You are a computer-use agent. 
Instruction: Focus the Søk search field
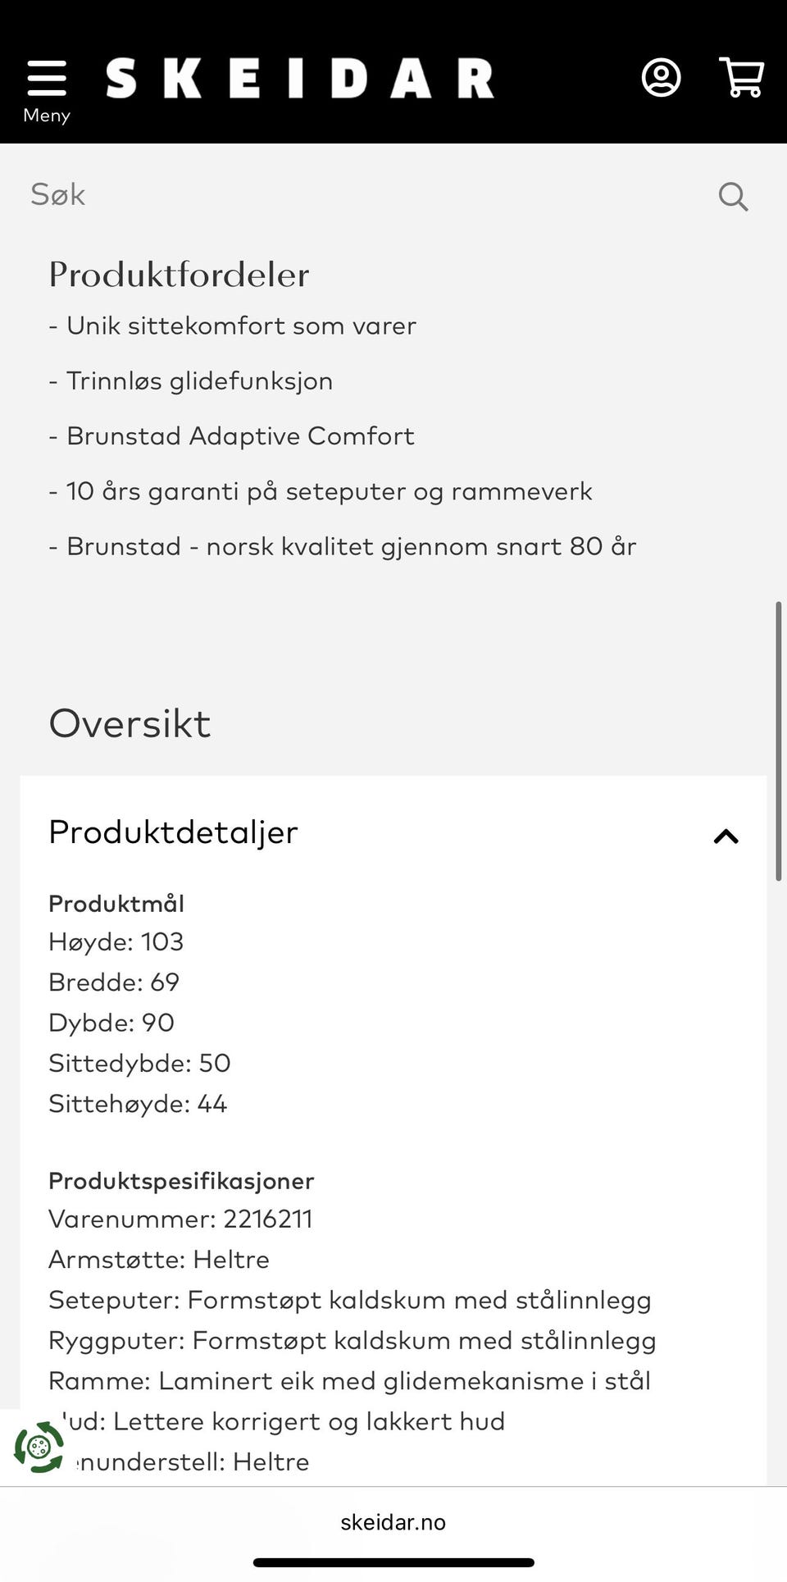click(x=369, y=195)
